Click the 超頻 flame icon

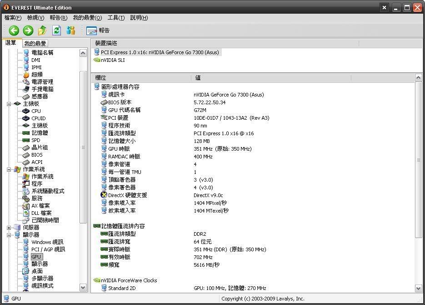(x=26, y=75)
